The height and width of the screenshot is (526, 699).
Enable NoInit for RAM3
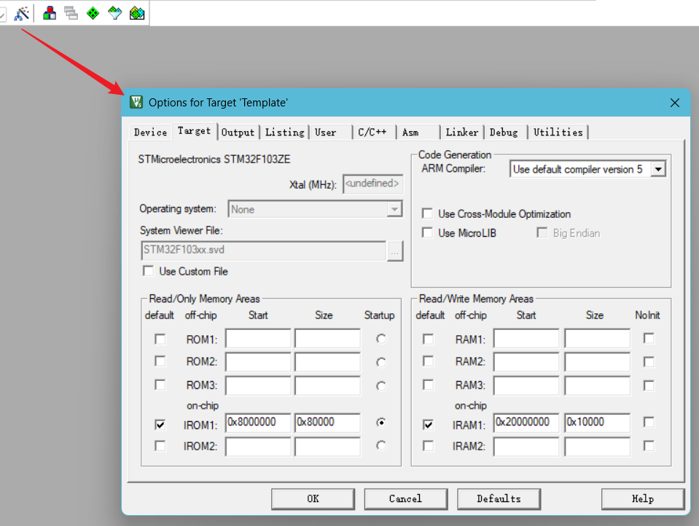[x=649, y=385]
